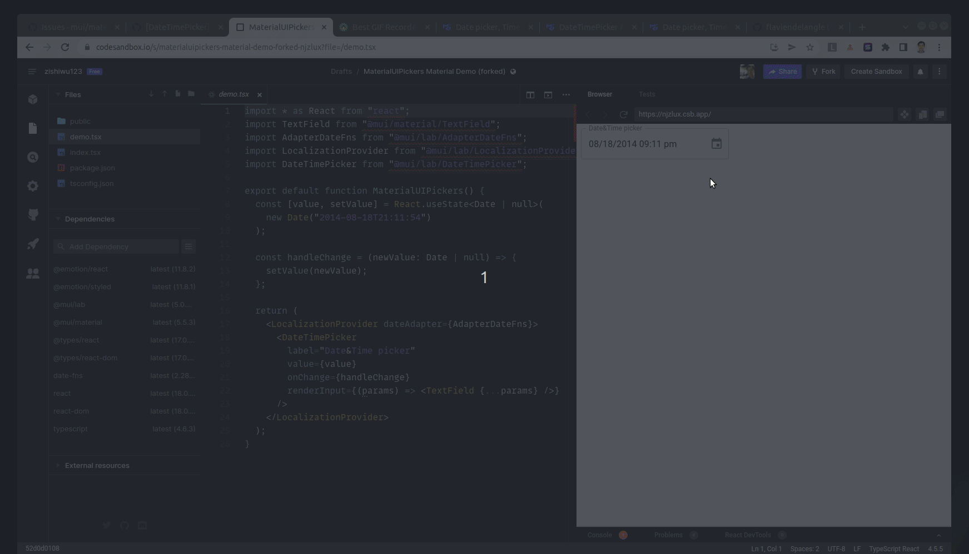Screen dimensions: 969x554
Task: Click the refresh icon in the browser preview
Action: 623,114
